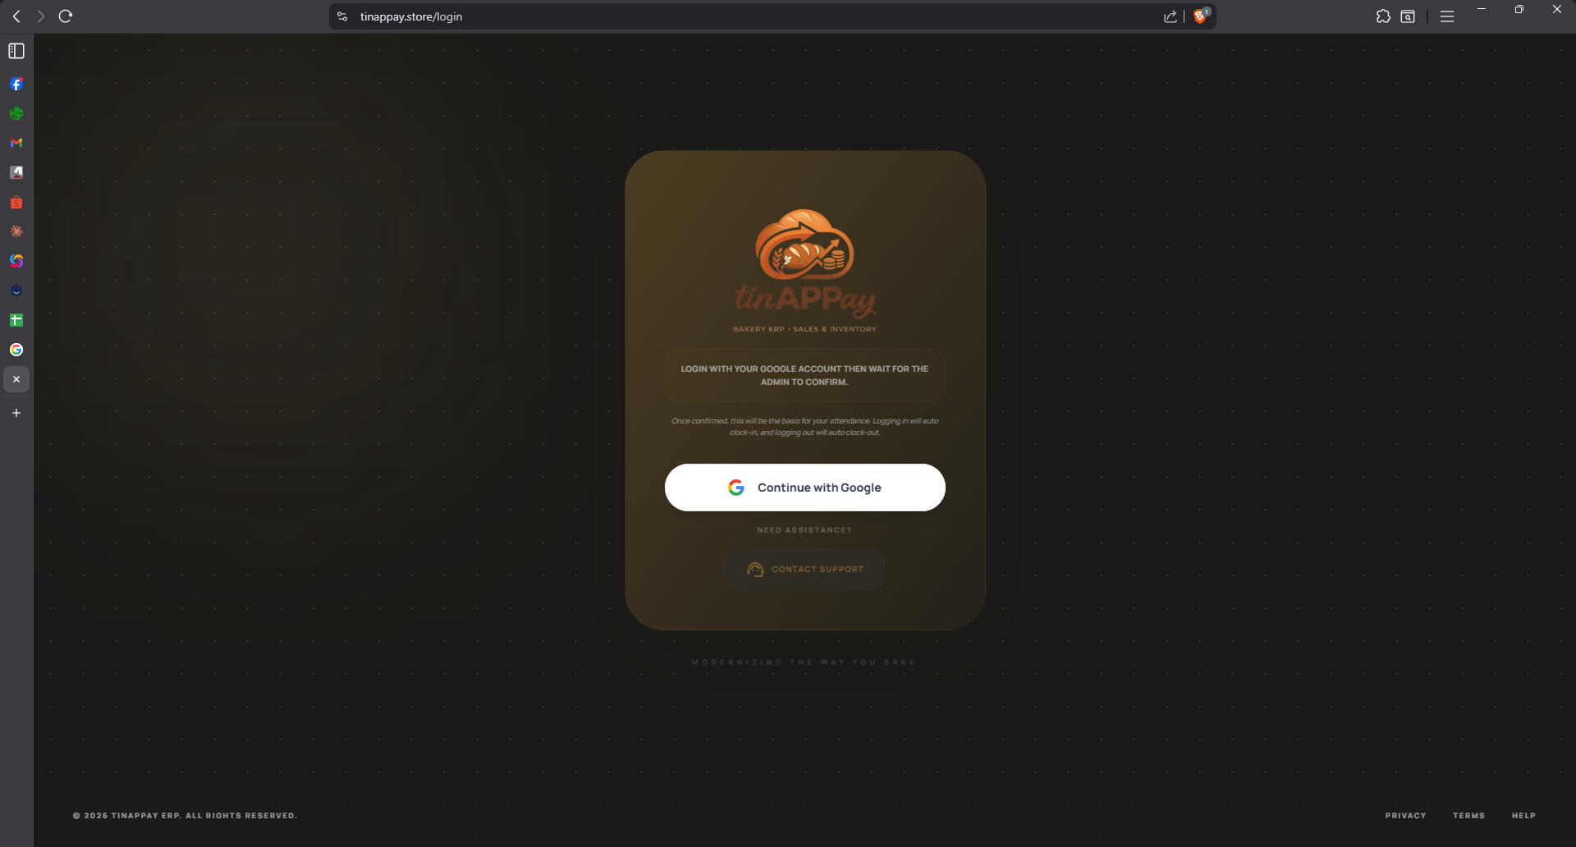This screenshot has height=847, width=1576.
Task: Open the Google tab in sidebar
Action: (x=16, y=350)
